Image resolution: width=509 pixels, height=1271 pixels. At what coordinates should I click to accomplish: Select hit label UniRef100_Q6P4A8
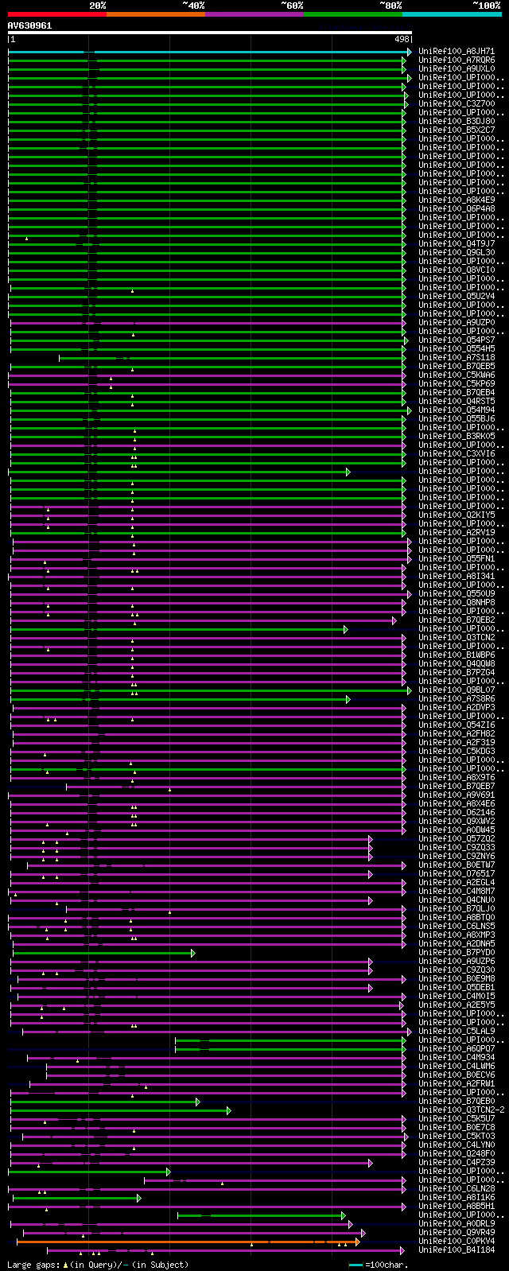tap(457, 209)
